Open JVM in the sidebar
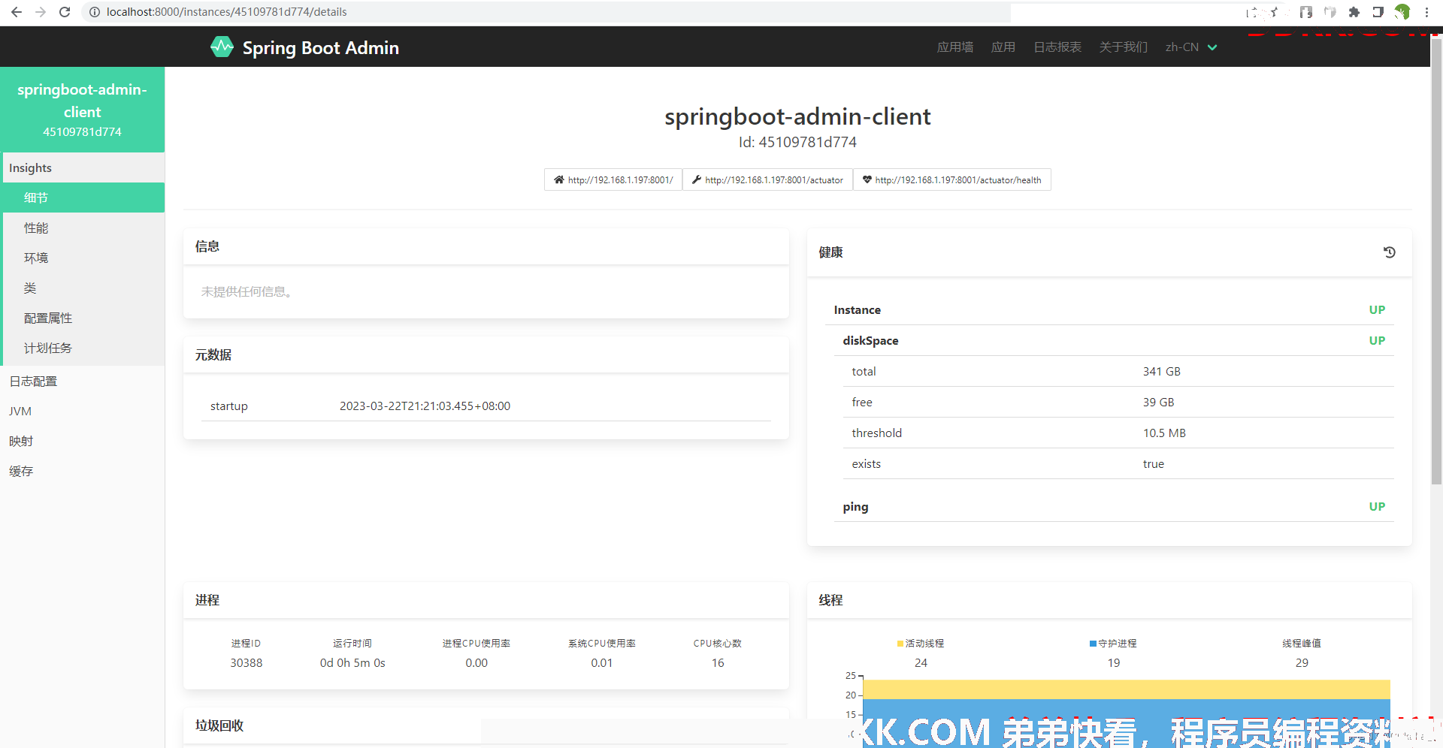 83,411
